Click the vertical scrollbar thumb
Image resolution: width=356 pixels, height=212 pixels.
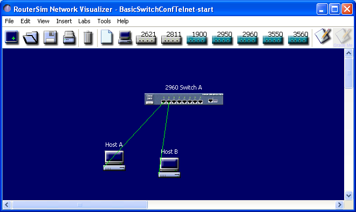tap(349, 73)
